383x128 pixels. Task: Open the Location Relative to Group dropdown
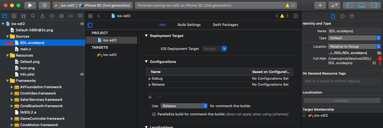pos(354,46)
